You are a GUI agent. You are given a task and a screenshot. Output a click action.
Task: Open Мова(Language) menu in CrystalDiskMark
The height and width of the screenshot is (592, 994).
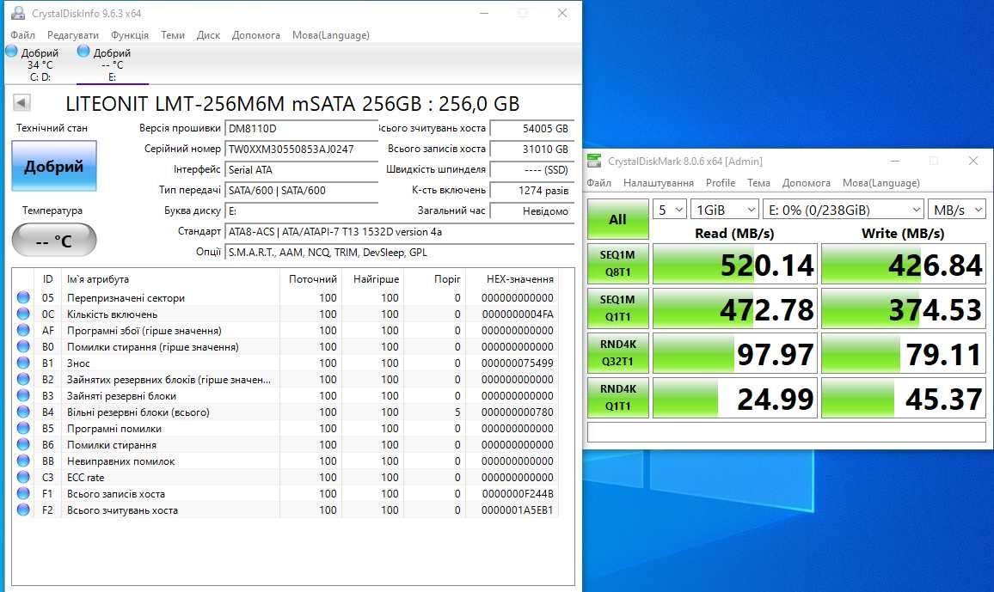coord(881,183)
